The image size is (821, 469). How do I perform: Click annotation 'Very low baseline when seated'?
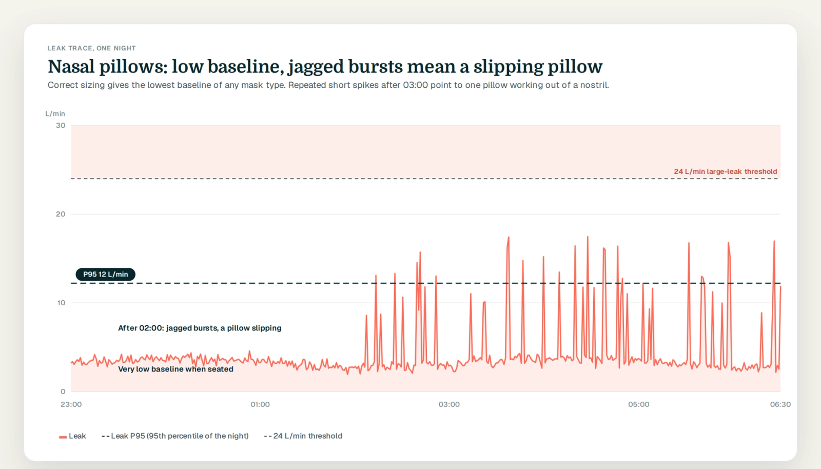coord(175,369)
